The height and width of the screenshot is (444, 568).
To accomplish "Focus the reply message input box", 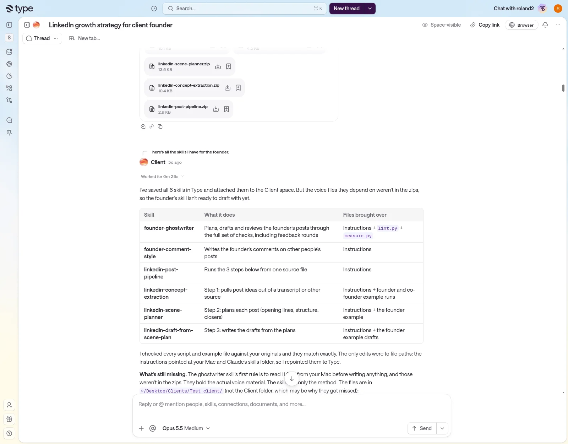I will 291,404.
